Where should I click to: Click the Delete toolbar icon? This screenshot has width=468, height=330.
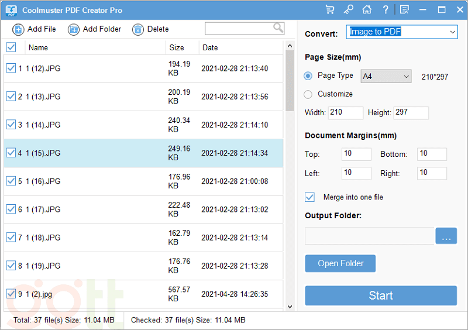[x=137, y=29]
